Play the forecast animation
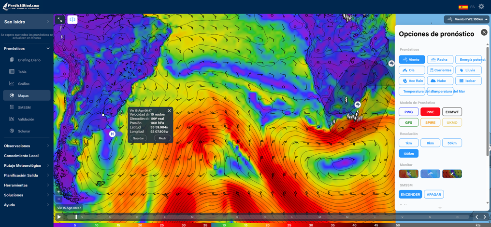The height and width of the screenshot is (227, 491). [59, 217]
